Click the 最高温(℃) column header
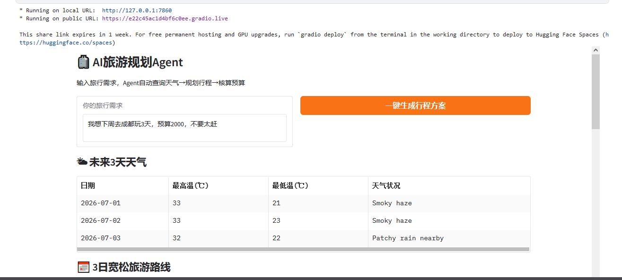This screenshot has height=280, width=622. pyautogui.click(x=219, y=185)
